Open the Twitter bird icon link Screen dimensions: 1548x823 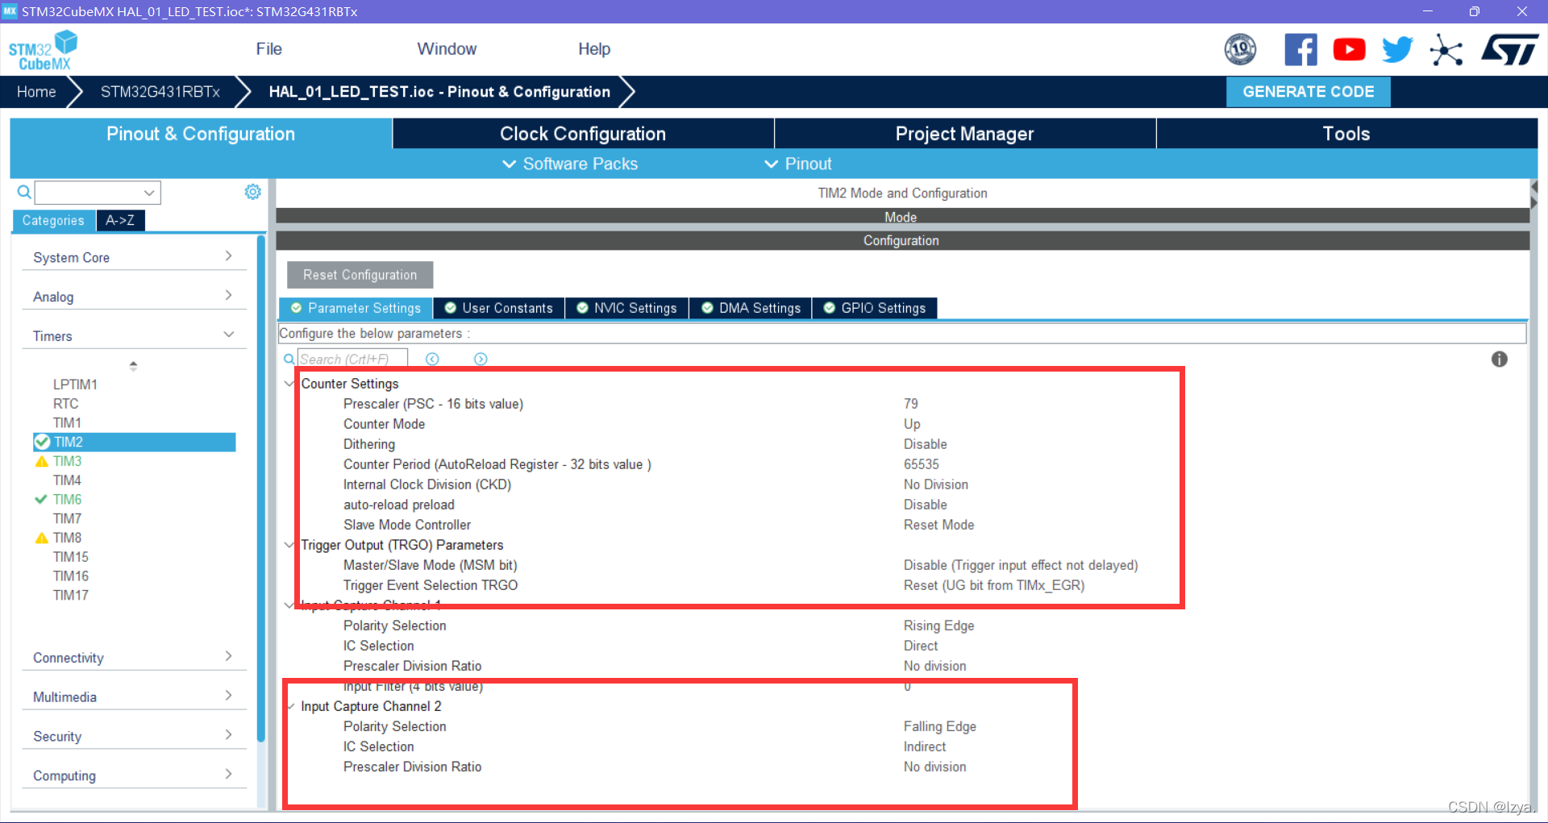pos(1397,50)
